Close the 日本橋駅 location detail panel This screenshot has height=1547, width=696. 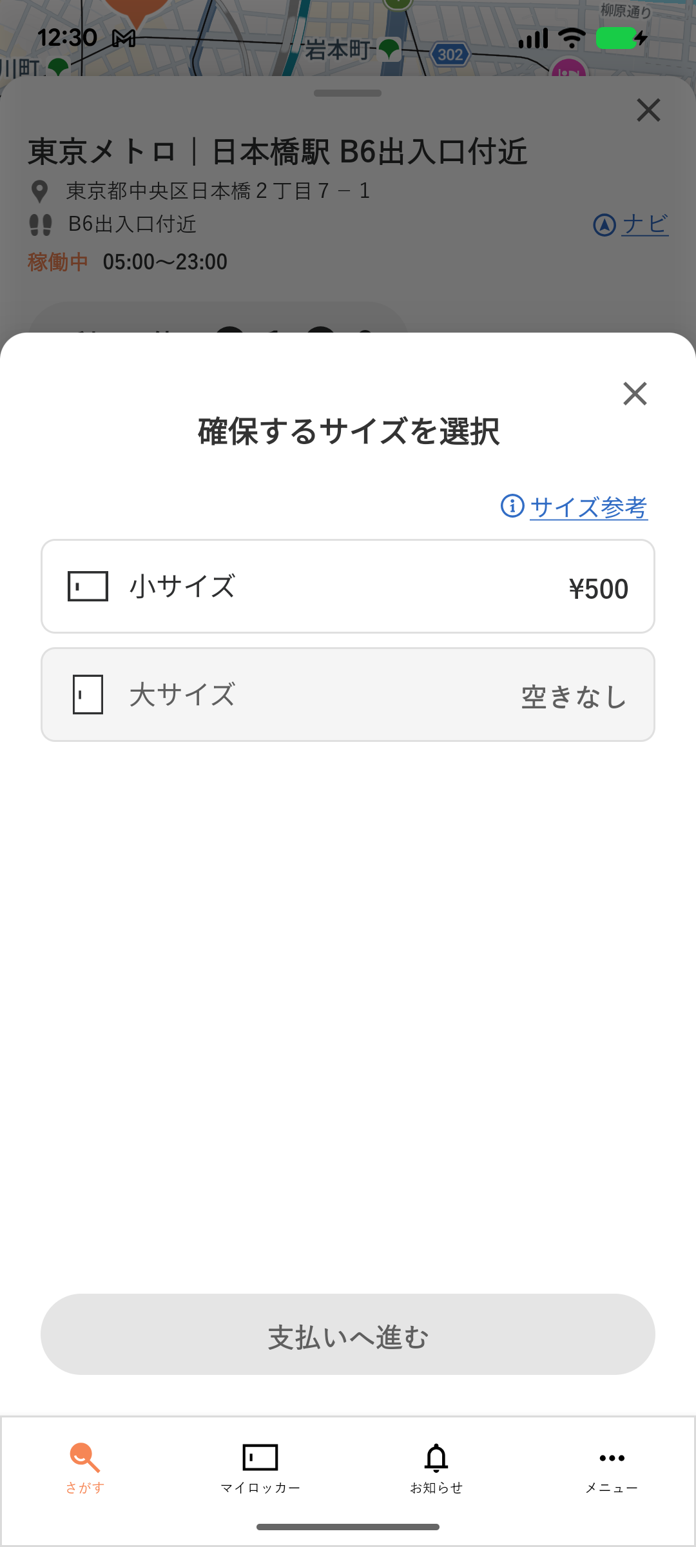click(x=648, y=110)
